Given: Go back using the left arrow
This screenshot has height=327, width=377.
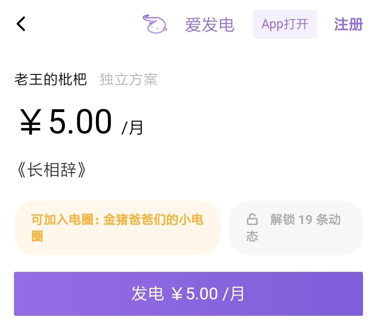Looking at the screenshot, I should coord(21,24).
